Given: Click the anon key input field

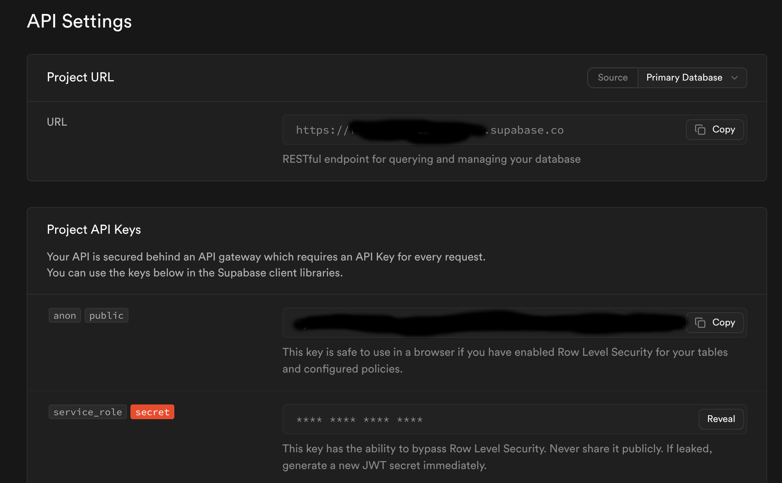Looking at the screenshot, I should point(479,323).
